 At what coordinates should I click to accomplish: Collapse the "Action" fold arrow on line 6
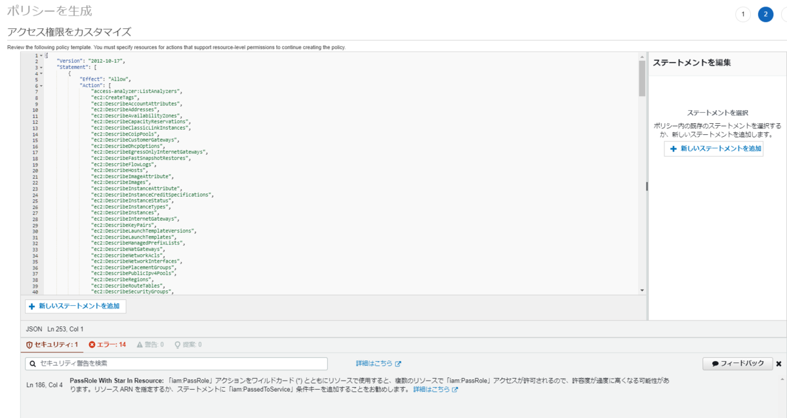[x=41, y=86]
